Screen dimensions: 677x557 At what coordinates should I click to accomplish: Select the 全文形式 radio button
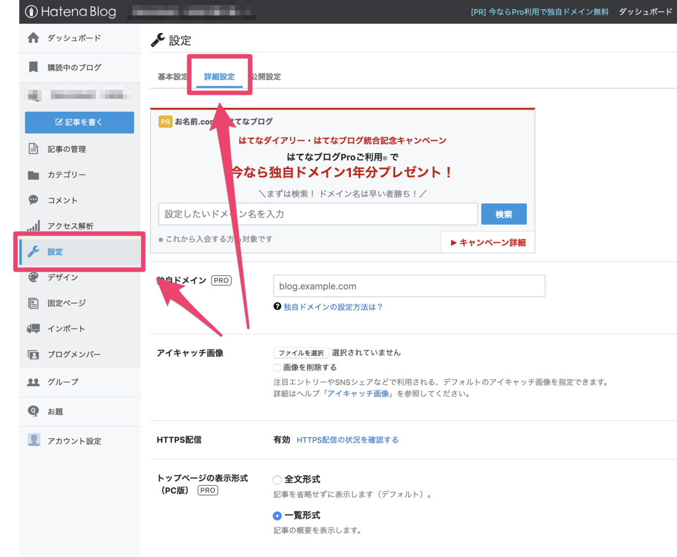coord(277,480)
